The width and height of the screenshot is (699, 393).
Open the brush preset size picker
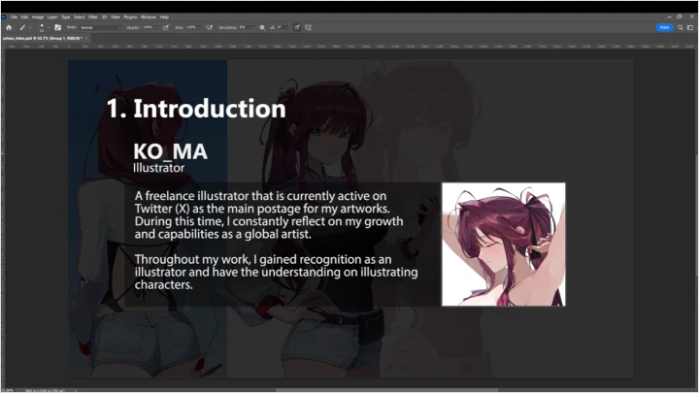point(42,27)
